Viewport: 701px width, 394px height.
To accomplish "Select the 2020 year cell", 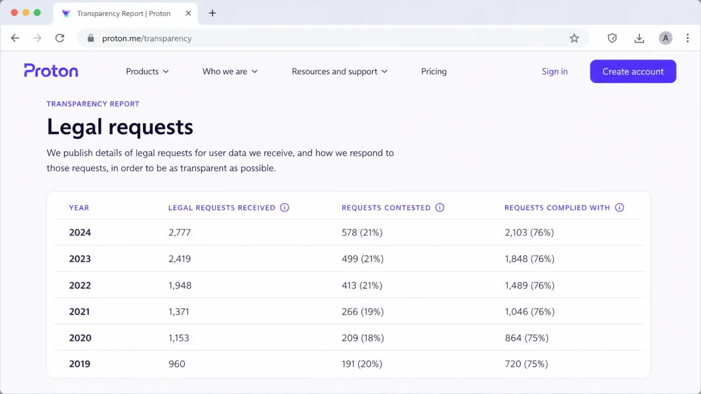I will (x=80, y=338).
